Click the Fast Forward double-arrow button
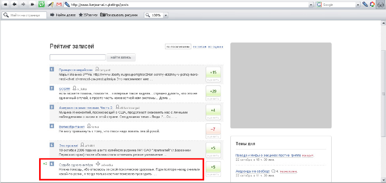This screenshot has width=386, height=183. [x=32, y=5]
